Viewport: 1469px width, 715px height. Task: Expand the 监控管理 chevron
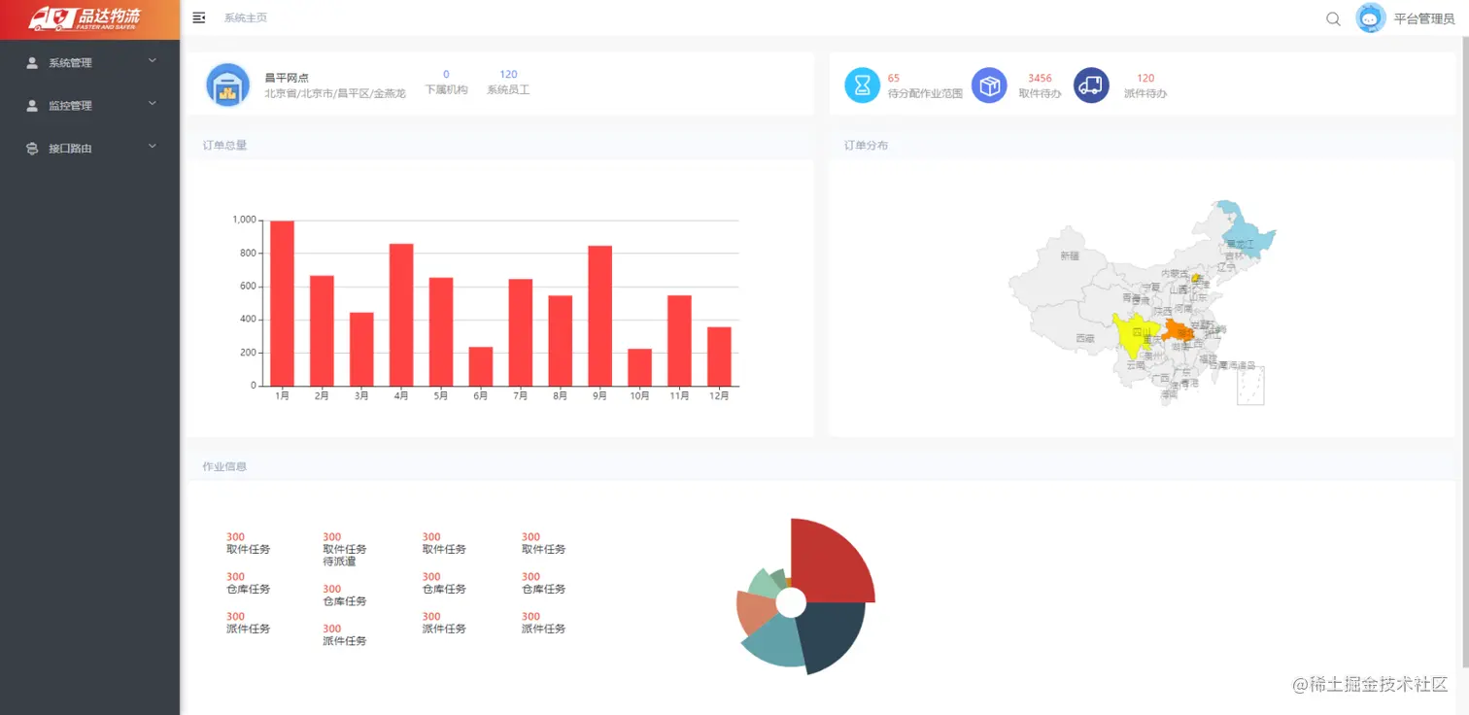pyautogui.click(x=153, y=103)
